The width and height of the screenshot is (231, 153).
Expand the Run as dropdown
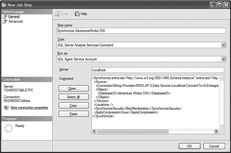[223, 59]
